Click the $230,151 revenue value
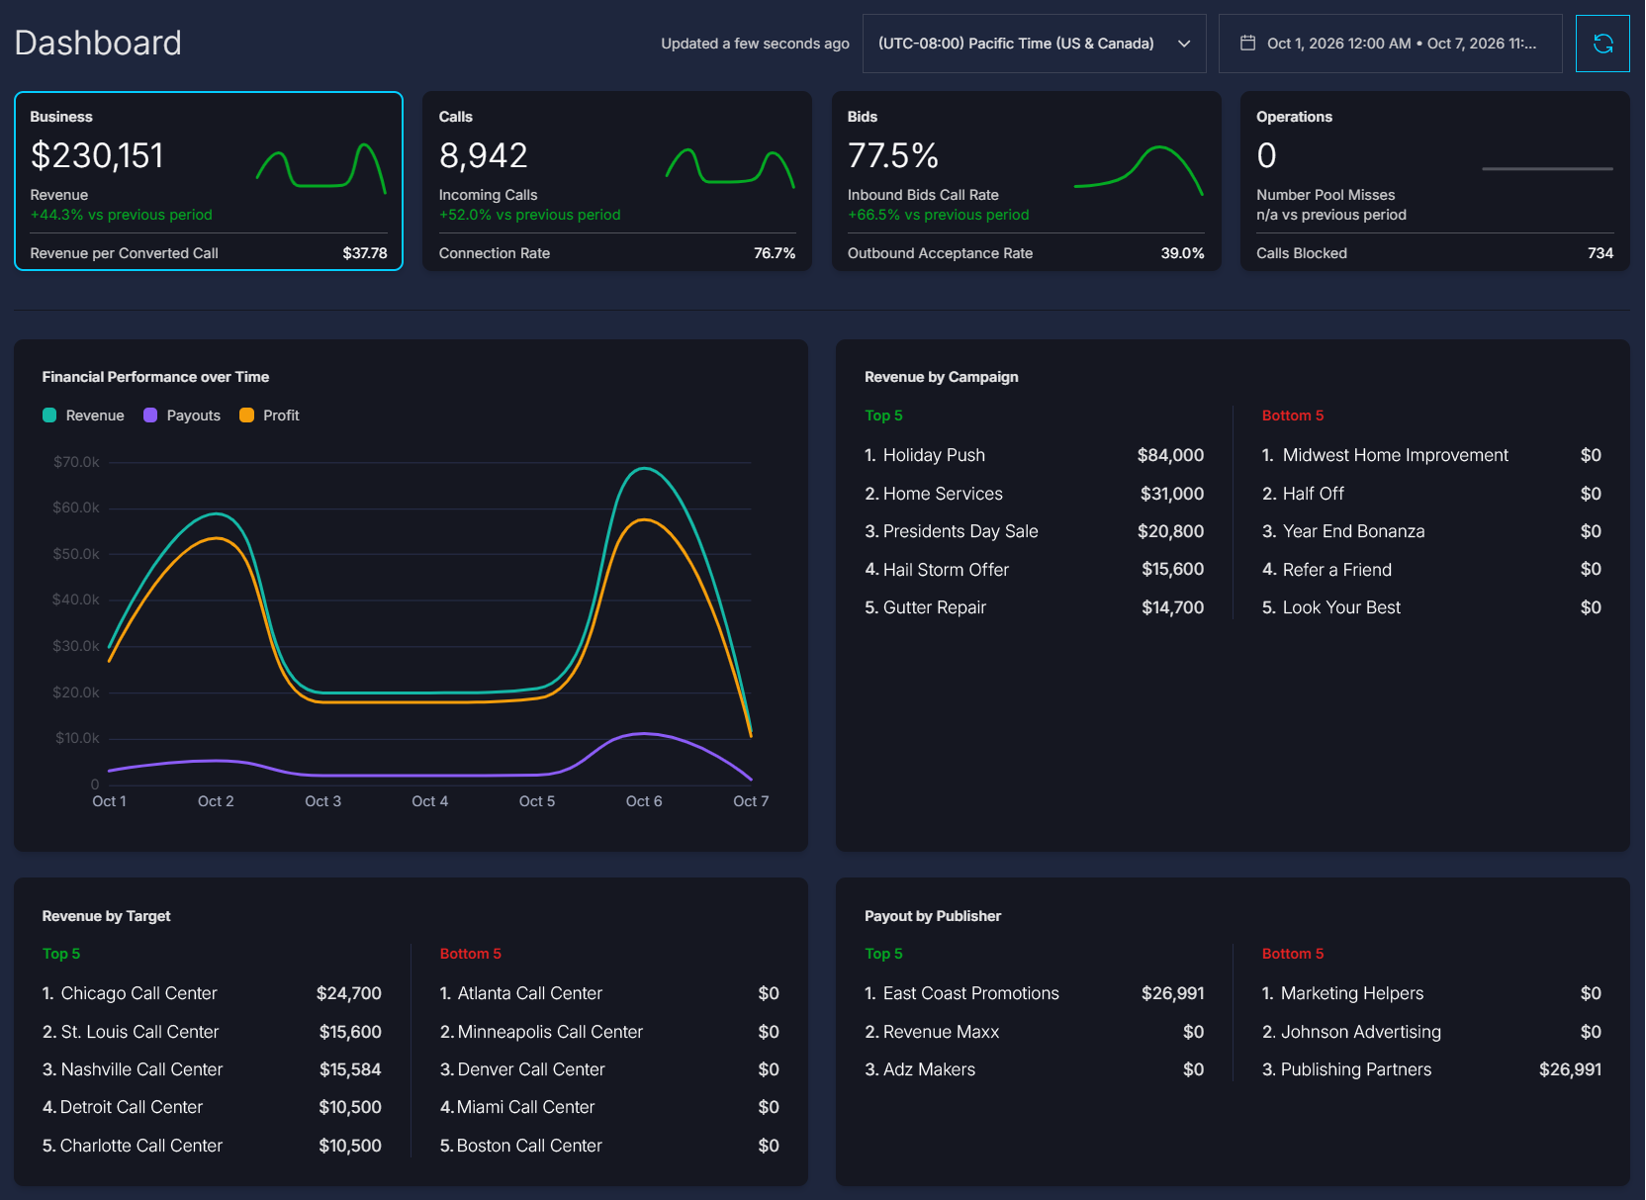This screenshot has width=1646, height=1200. [x=97, y=155]
